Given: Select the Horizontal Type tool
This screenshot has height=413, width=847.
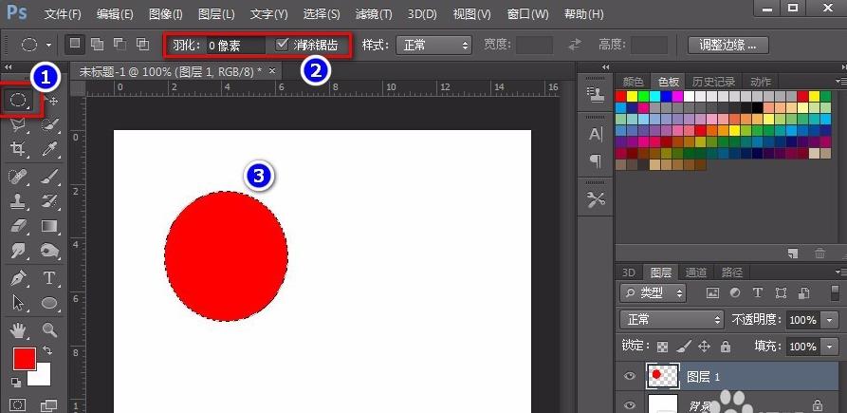Looking at the screenshot, I should click(x=49, y=278).
